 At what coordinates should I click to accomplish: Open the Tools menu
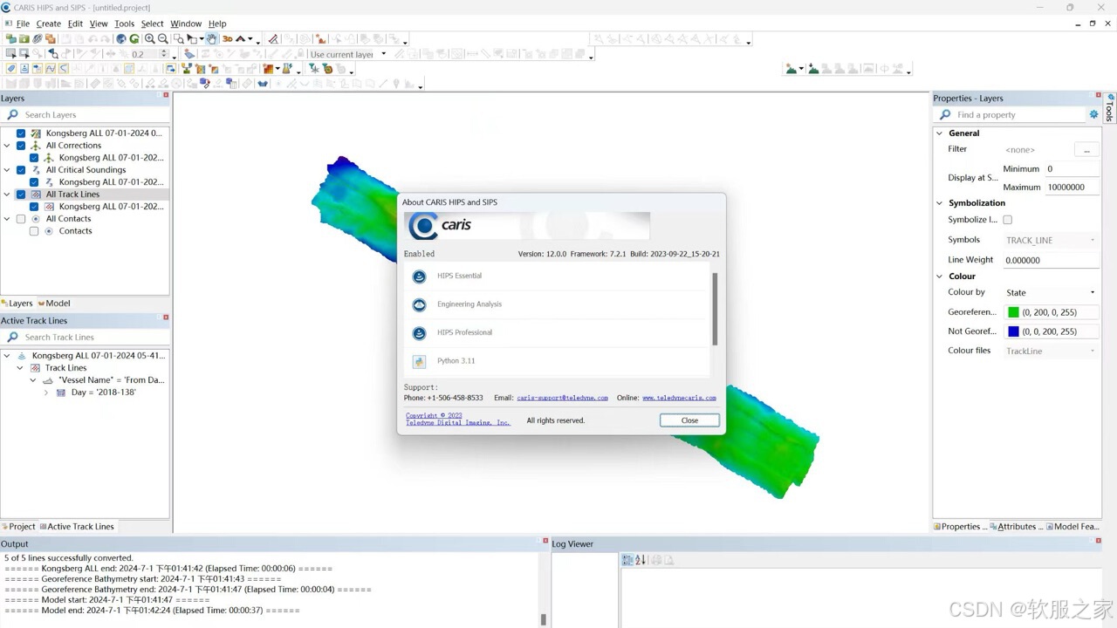pyautogui.click(x=125, y=24)
